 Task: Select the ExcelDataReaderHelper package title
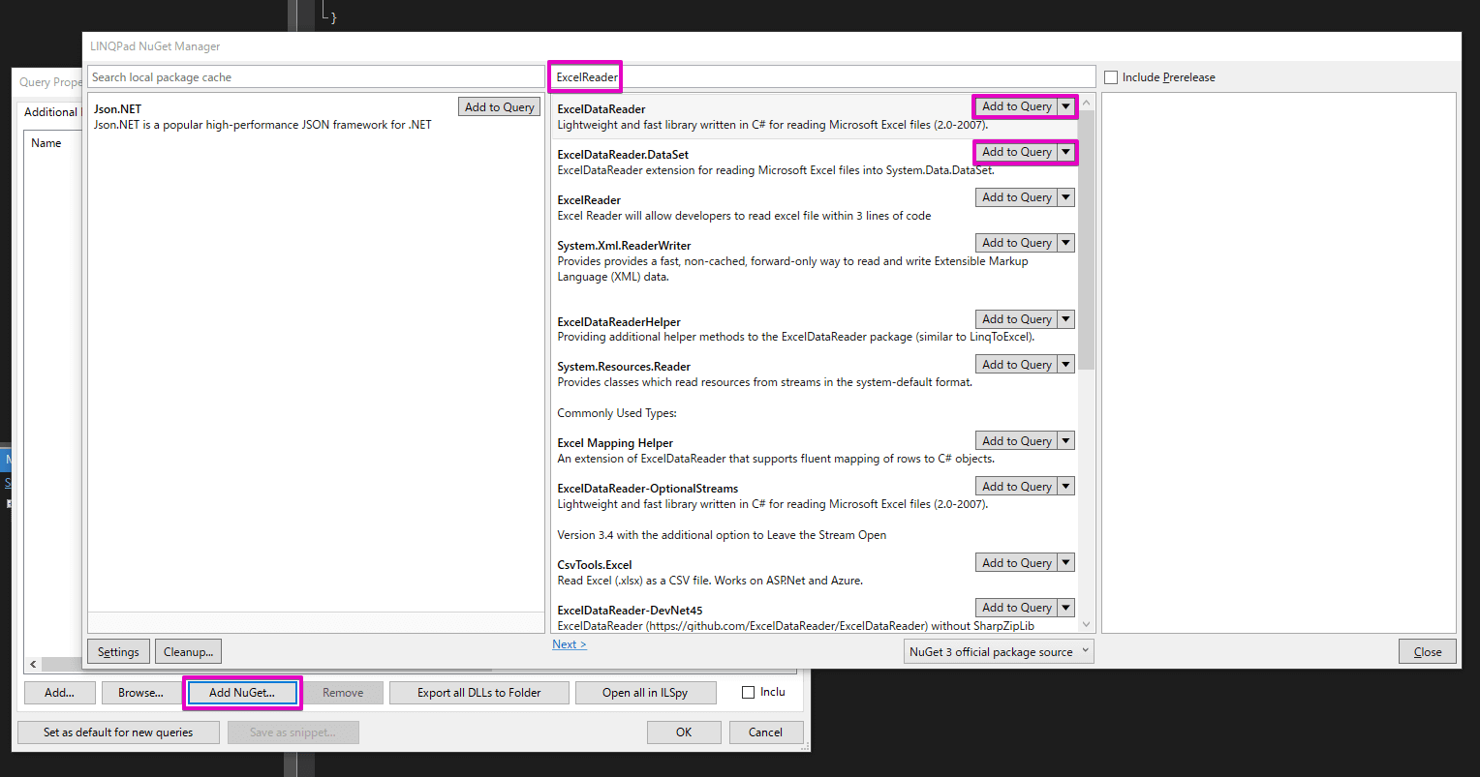coord(619,322)
